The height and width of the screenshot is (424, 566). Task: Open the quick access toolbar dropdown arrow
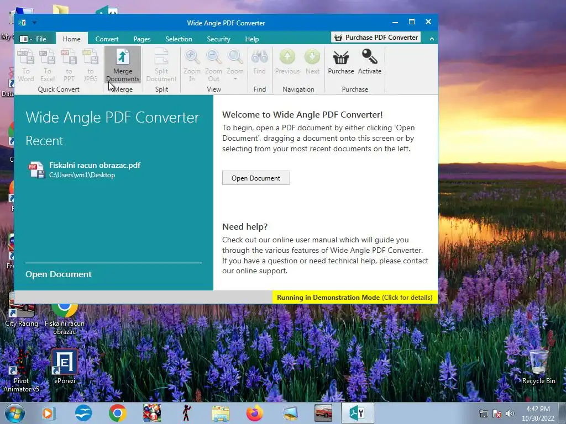click(x=34, y=22)
